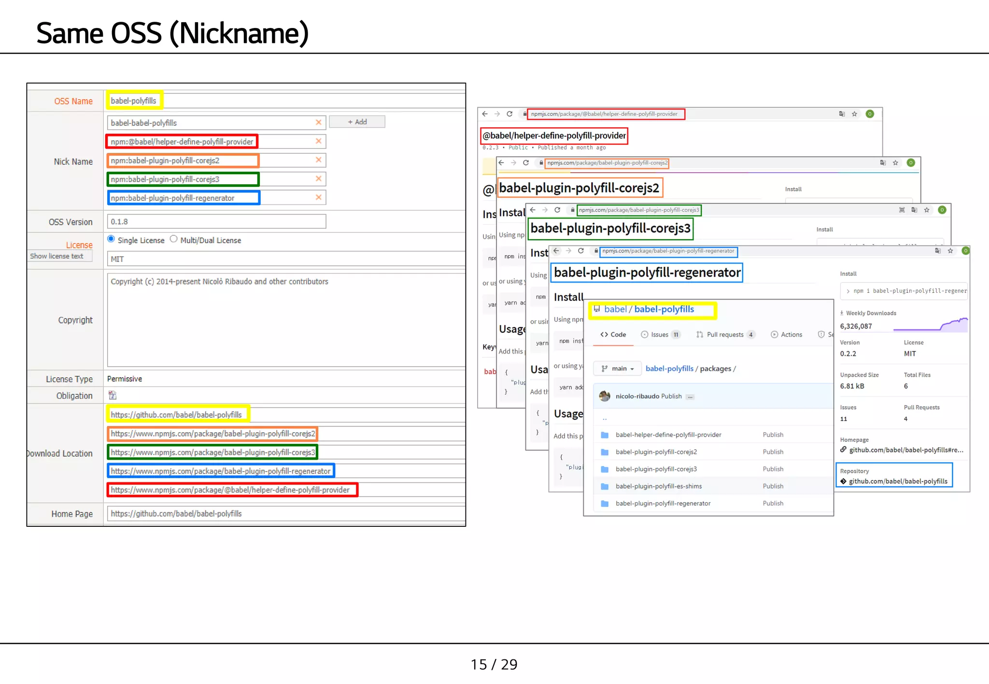Screen dimensions: 989x684
Task: Copy the npm i babel-plugin-polyfill-regenerator install command
Action: [x=904, y=291]
